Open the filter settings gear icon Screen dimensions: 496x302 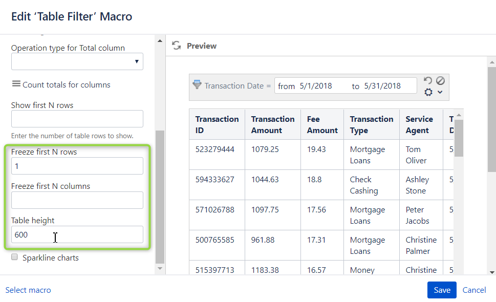click(428, 92)
